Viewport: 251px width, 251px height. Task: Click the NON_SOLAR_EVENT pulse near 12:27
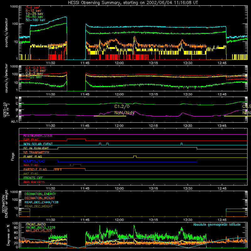click(181, 144)
